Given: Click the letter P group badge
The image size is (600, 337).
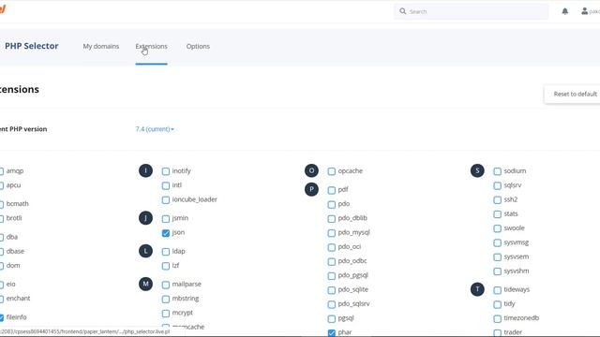Looking at the screenshot, I should 311,189.
